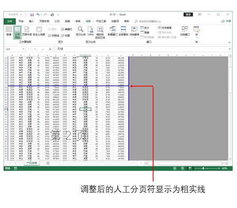The width and height of the screenshot is (237, 208).
Task: Open the Formulas (公式) tab
Action: point(57,21)
